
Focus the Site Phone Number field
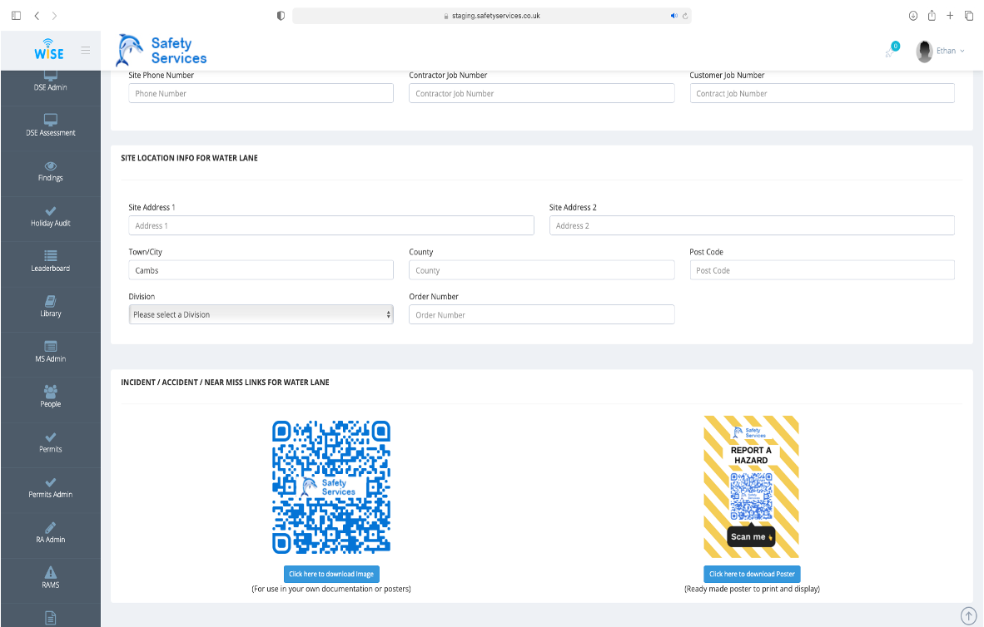(x=261, y=93)
